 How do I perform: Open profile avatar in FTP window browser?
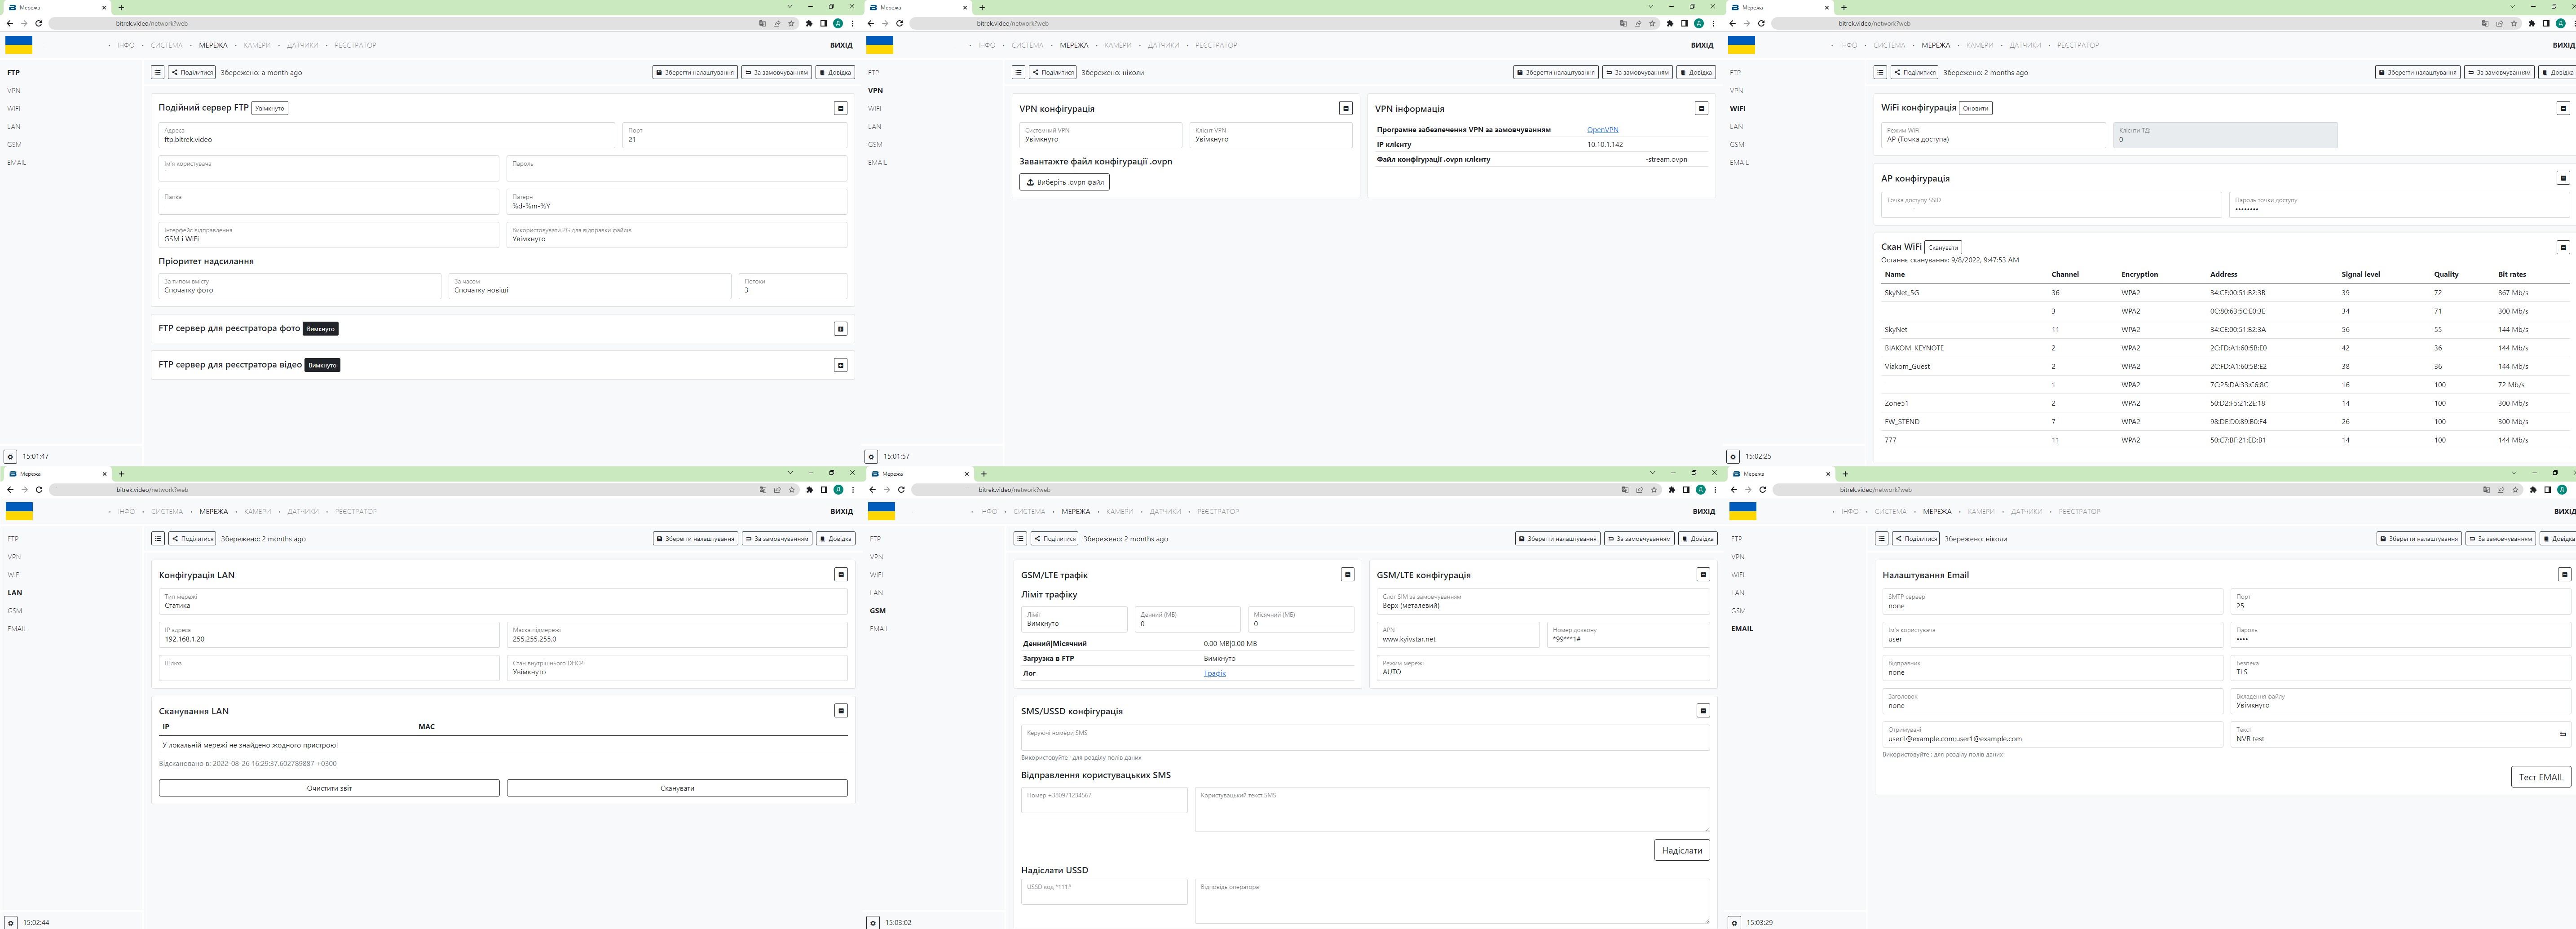coord(838,23)
